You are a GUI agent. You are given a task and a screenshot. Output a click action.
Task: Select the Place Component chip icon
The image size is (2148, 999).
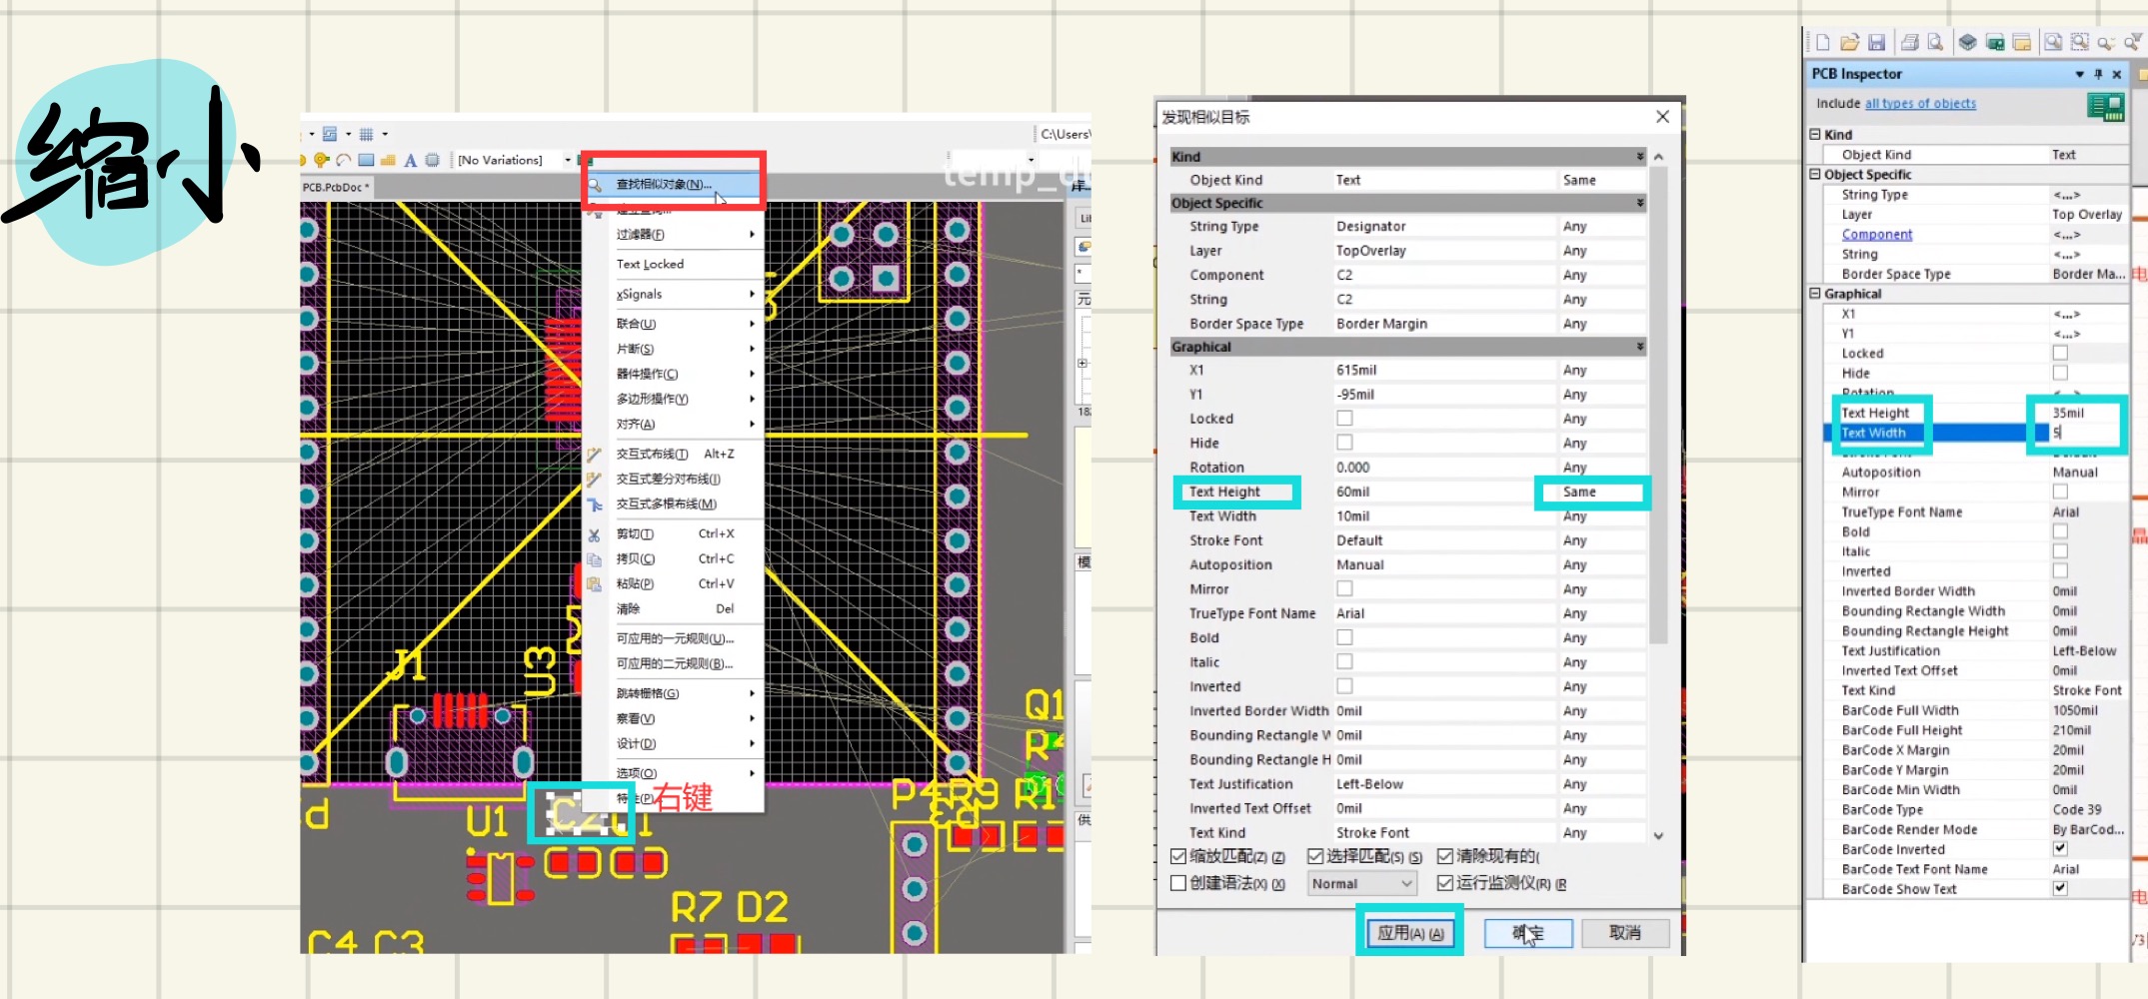(432, 160)
